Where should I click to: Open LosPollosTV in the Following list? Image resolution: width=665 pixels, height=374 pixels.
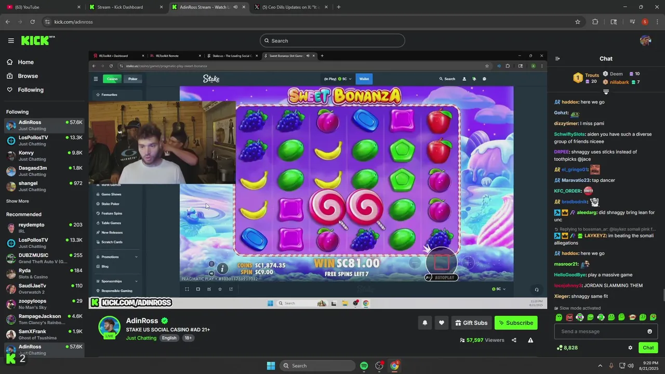click(x=44, y=140)
